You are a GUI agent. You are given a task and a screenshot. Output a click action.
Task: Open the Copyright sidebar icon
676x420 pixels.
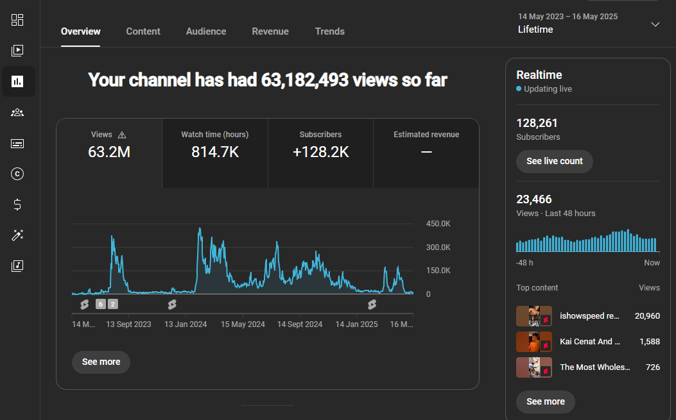(17, 174)
